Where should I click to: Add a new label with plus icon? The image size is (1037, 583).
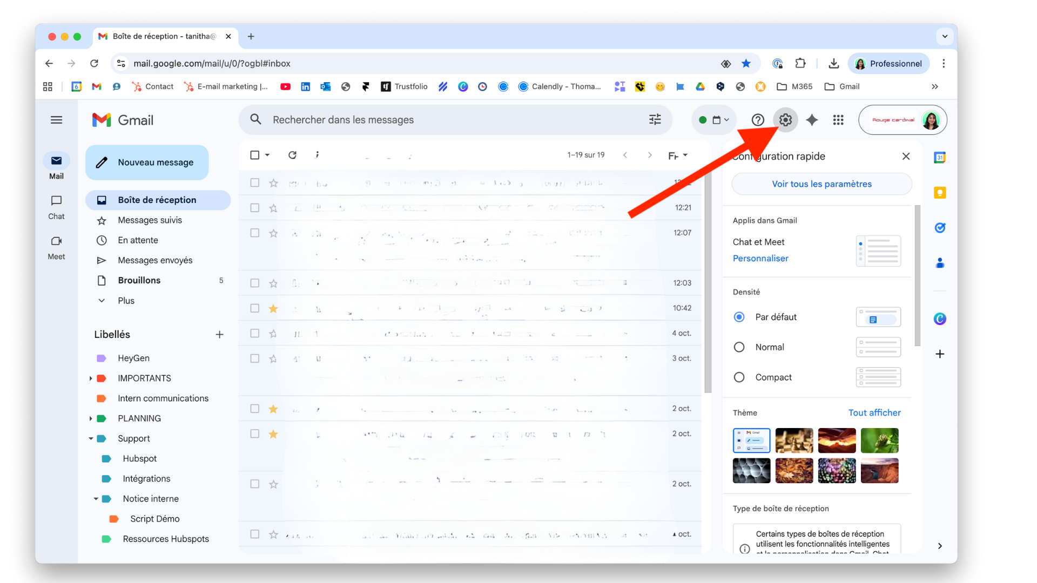point(219,335)
